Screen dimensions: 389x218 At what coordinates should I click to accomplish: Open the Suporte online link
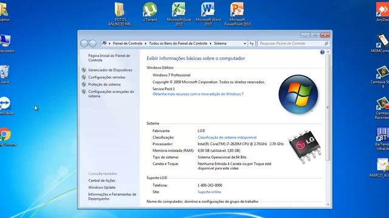tap(209, 192)
